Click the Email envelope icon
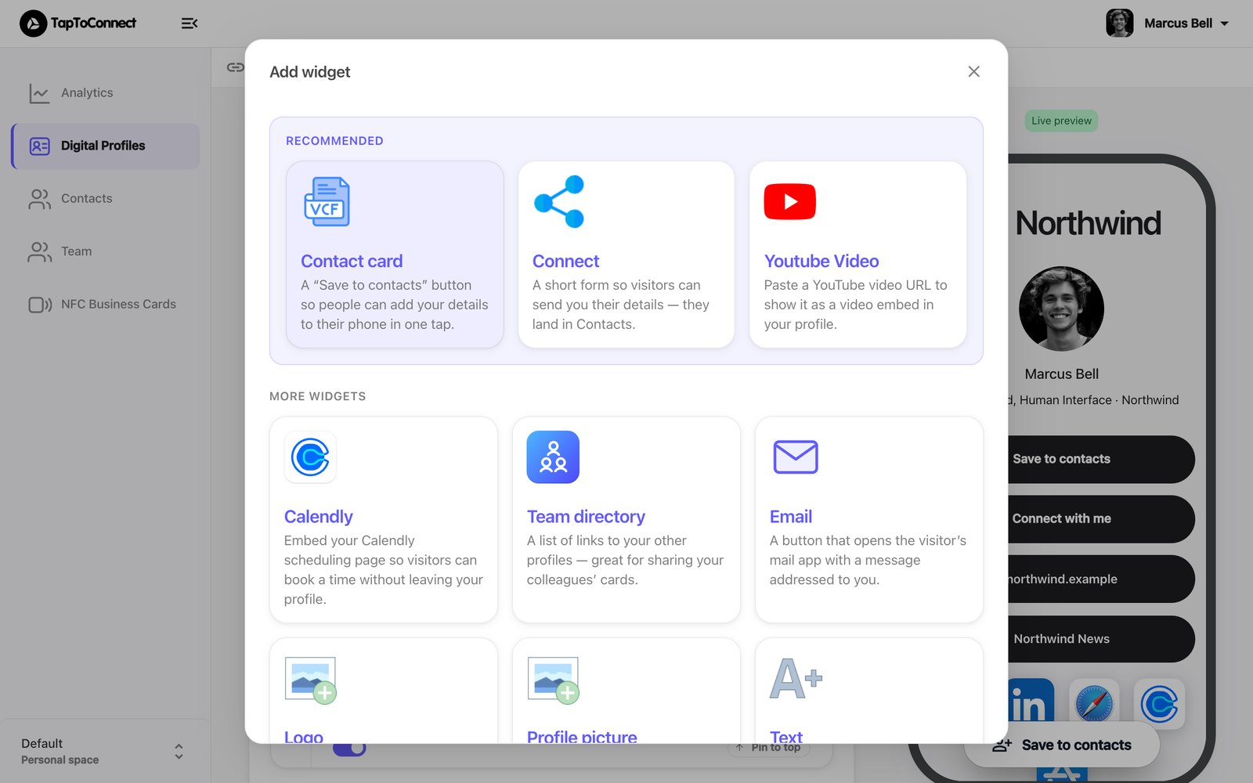Screen dimensions: 1253x783 tap(796, 456)
